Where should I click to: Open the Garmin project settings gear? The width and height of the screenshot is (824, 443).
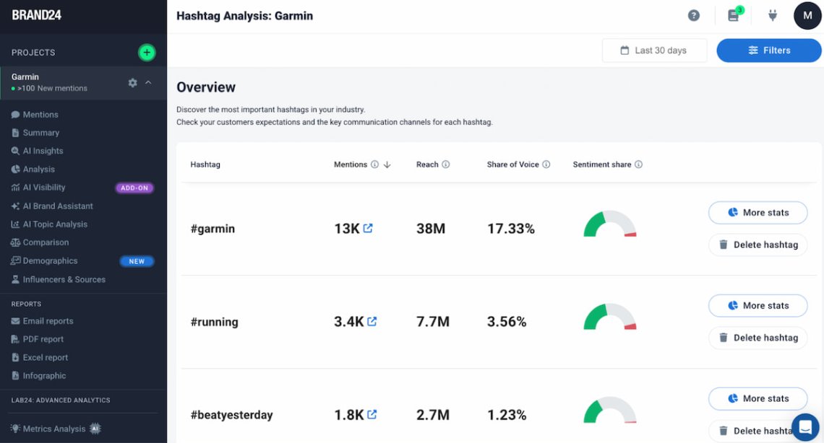tap(132, 82)
